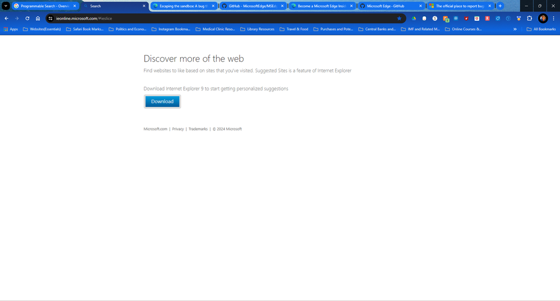The image size is (560, 301).
Task: Open Online Courses &... bookmark folder
Action: point(463,29)
